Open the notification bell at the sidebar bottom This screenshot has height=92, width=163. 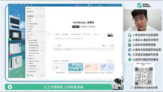(x=40, y=75)
